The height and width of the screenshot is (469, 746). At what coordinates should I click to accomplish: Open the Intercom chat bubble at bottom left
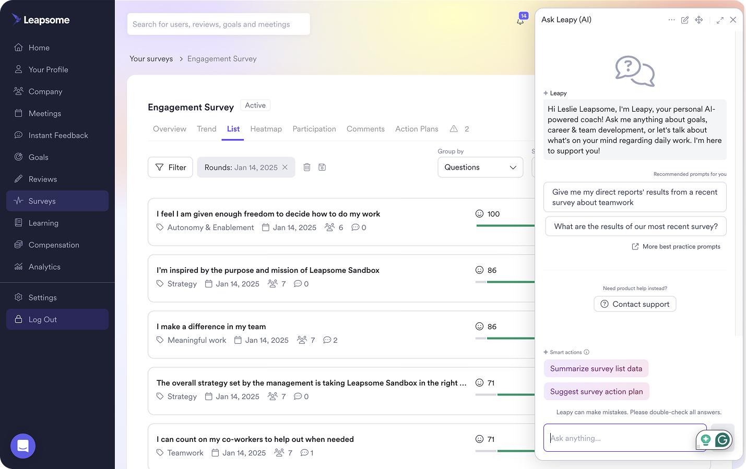click(x=22, y=446)
